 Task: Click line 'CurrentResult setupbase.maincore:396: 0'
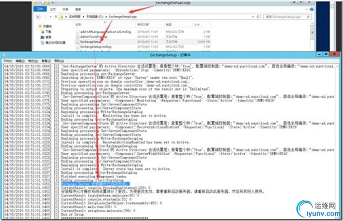[98, 211]
